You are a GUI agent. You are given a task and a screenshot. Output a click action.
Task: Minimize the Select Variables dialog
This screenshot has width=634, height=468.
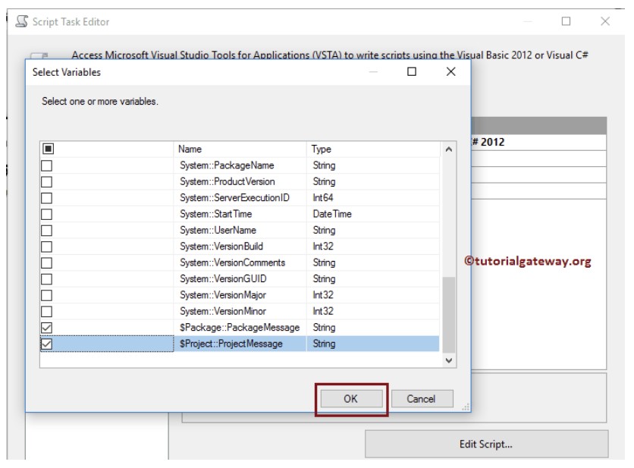pos(373,72)
